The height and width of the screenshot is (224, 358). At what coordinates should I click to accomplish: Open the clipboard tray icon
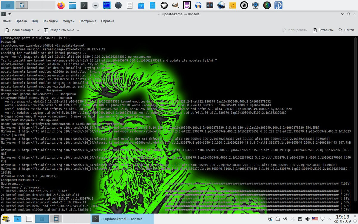pyautogui.click(x=300, y=219)
